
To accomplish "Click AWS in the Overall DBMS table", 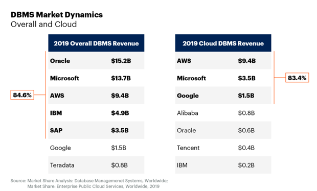I will click(x=57, y=96).
